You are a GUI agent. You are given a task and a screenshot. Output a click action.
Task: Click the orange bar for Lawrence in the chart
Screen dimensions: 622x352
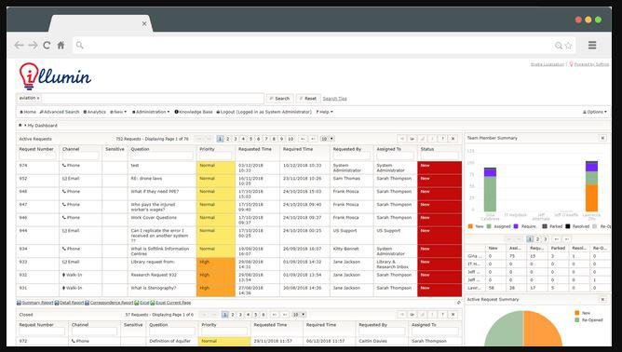tap(591, 197)
